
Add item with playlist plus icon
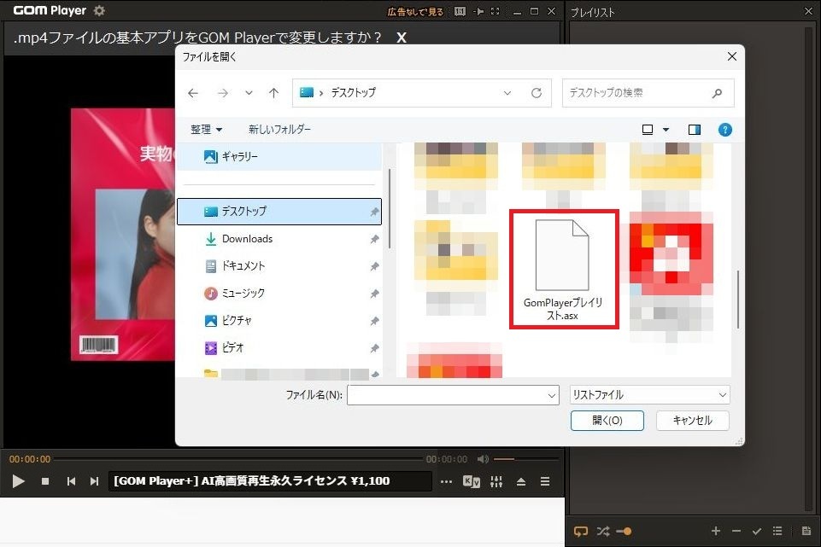[716, 532]
